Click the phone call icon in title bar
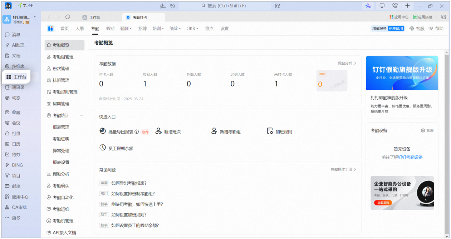Viewport: 451px width, 239px height. [395, 6]
